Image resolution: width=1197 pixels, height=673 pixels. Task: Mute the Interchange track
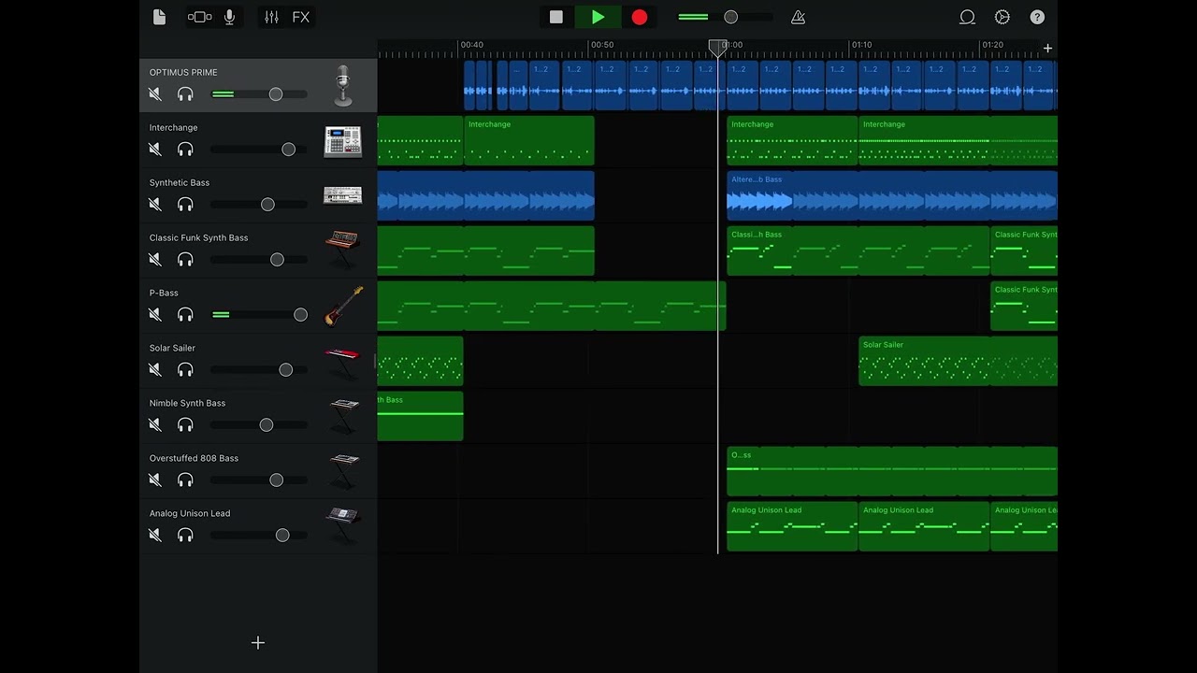click(155, 150)
